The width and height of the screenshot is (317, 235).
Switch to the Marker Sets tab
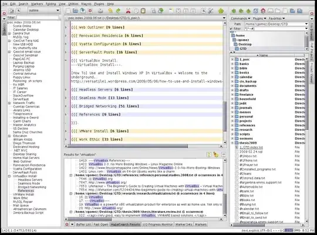[184, 224]
